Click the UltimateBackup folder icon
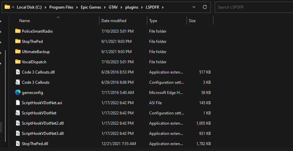 click(18, 52)
